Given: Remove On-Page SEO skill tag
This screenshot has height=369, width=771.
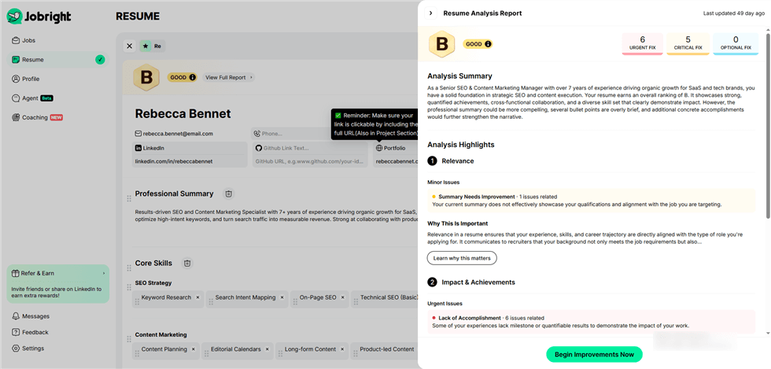Looking at the screenshot, I should click(343, 297).
